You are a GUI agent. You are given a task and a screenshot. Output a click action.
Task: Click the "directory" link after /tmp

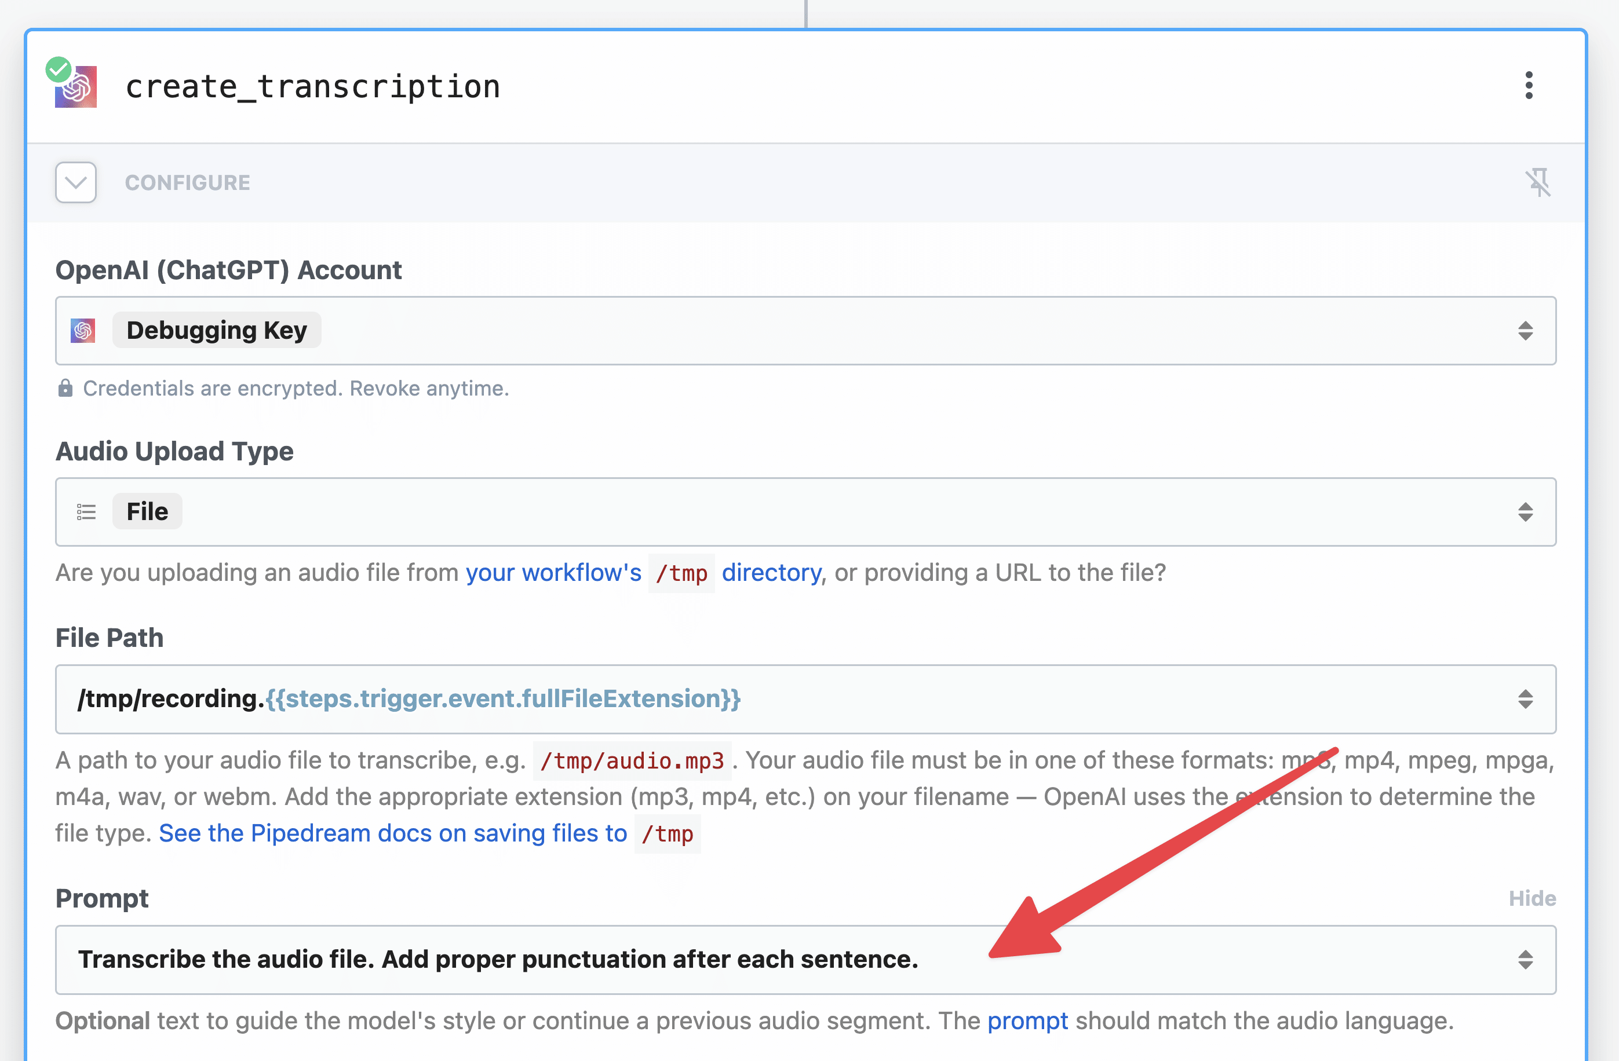point(771,572)
